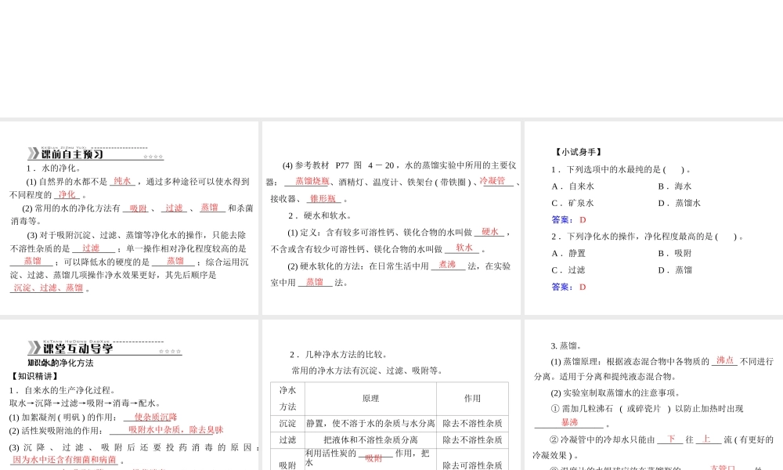
Task: Click the table header cell '作用'
Action: (x=472, y=399)
